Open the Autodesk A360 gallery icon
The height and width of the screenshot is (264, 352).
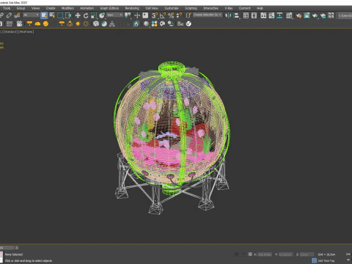coord(331,15)
